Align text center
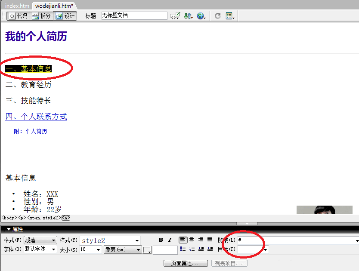 (192, 240)
